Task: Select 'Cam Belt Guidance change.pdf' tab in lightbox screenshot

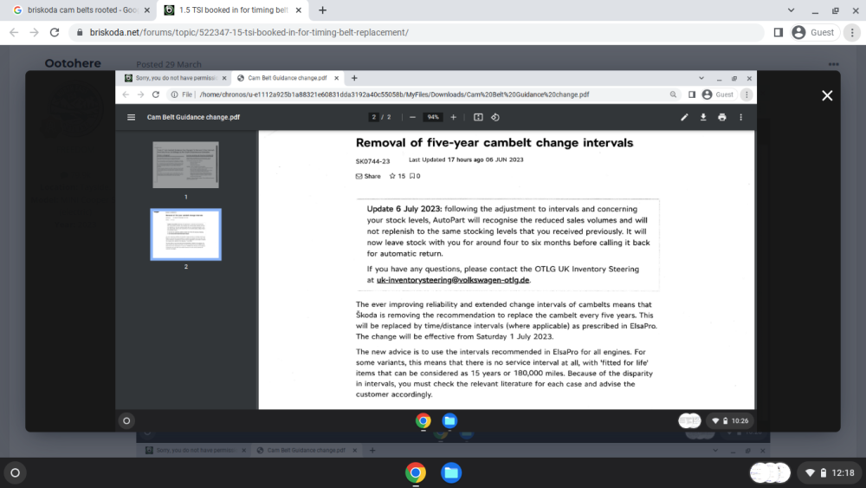Action: tap(288, 78)
